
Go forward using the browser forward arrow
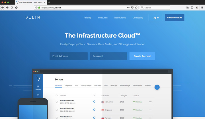pyautogui.click(x=7, y=8)
